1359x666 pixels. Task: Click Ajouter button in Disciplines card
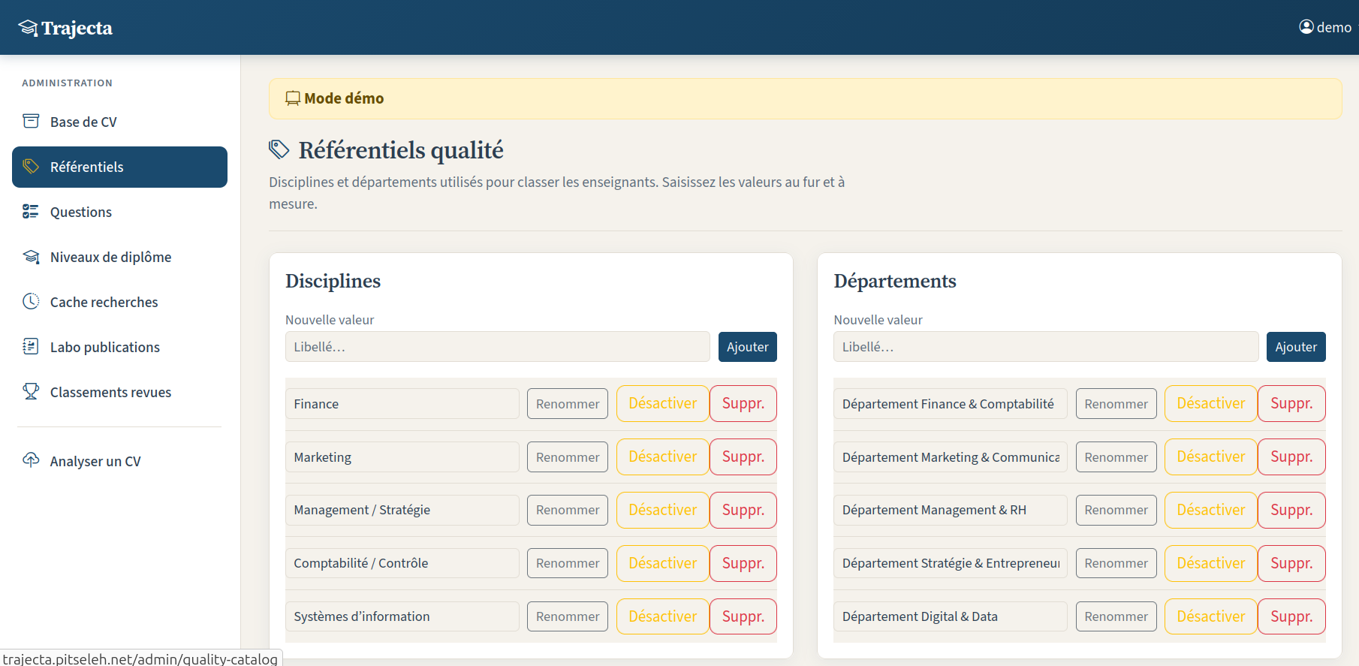[748, 347]
